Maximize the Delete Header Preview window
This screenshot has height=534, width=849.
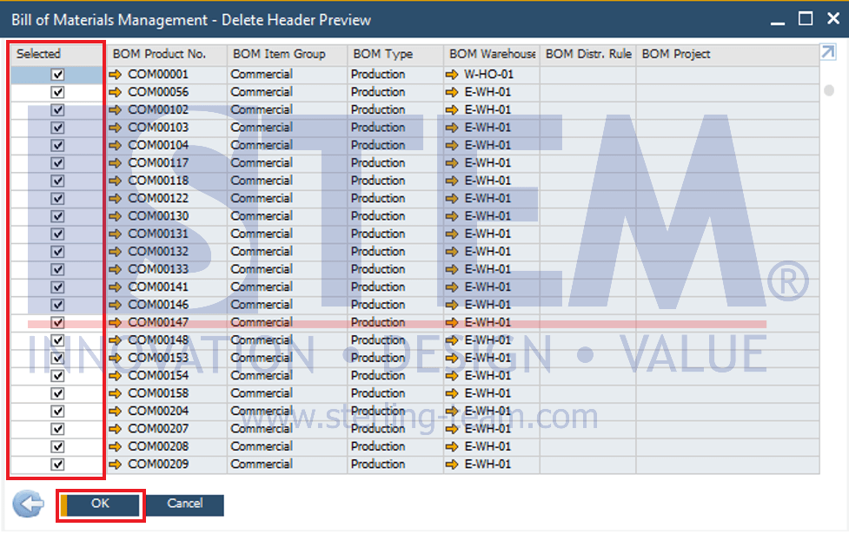pyautogui.click(x=806, y=18)
